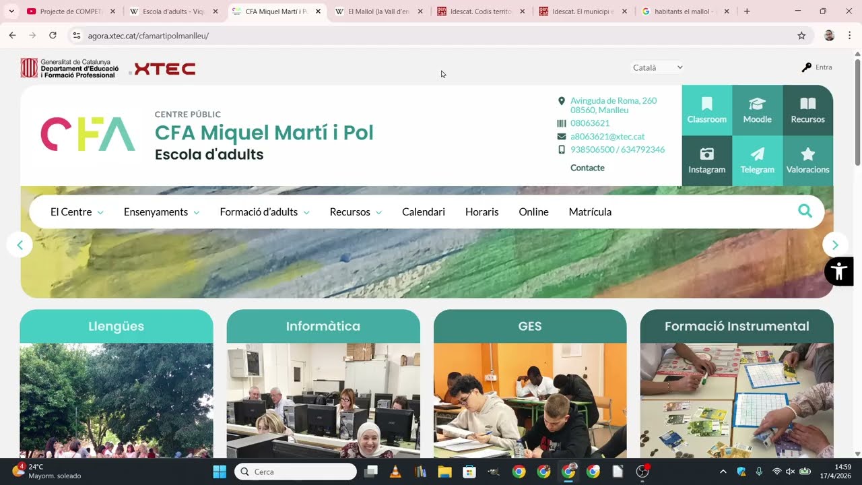Open a new browser tab
The width and height of the screenshot is (862, 485).
tap(747, 11)
